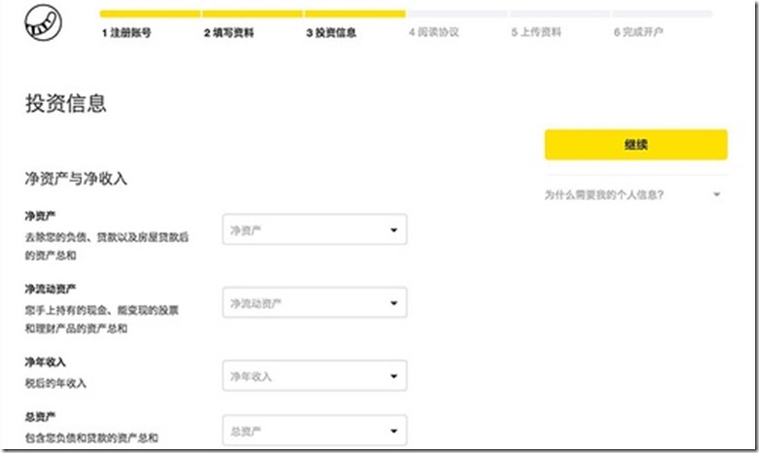
Task: Open the 净流动资产 dropdown
Action: [x=314, y=303]
